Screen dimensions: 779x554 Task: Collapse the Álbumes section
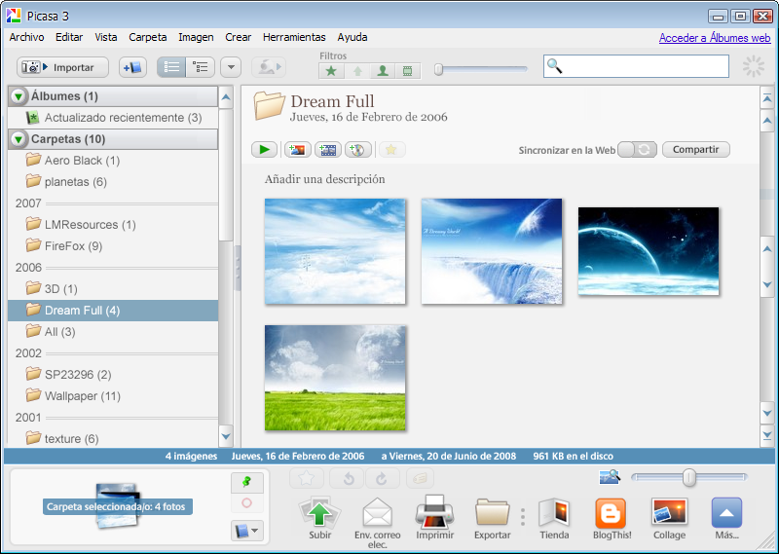[x=19, y=96]
